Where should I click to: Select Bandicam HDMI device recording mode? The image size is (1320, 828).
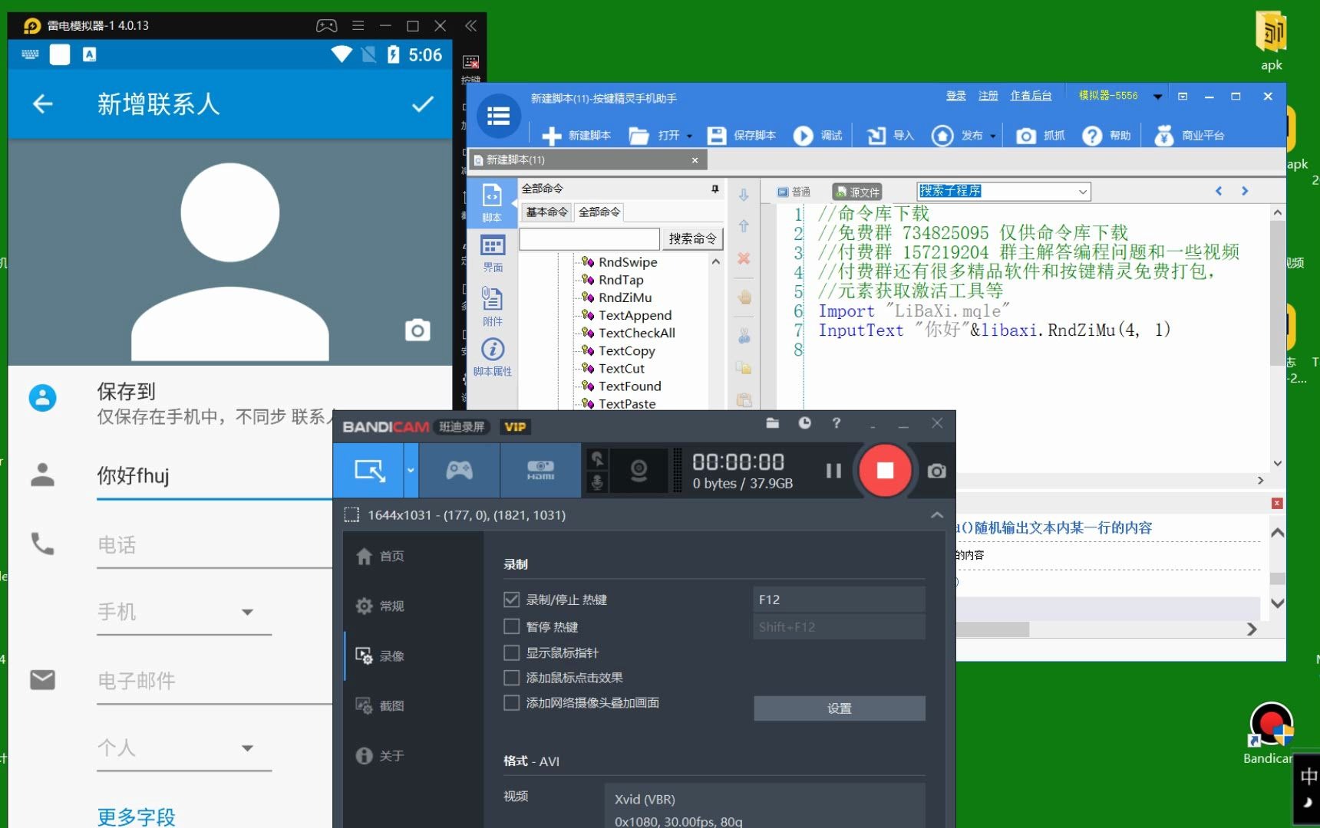tap(540, 470)
